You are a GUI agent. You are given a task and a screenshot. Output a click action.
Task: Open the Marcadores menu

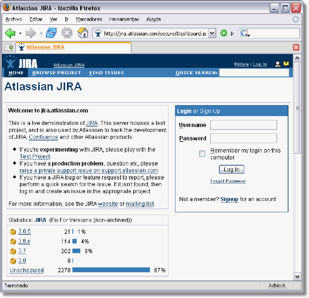pos(89,19)
